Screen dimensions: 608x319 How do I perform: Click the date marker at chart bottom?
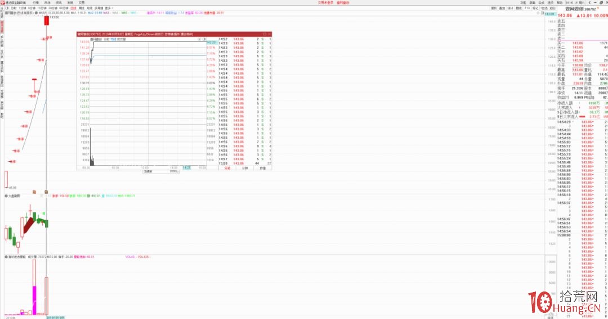(55, 317)
